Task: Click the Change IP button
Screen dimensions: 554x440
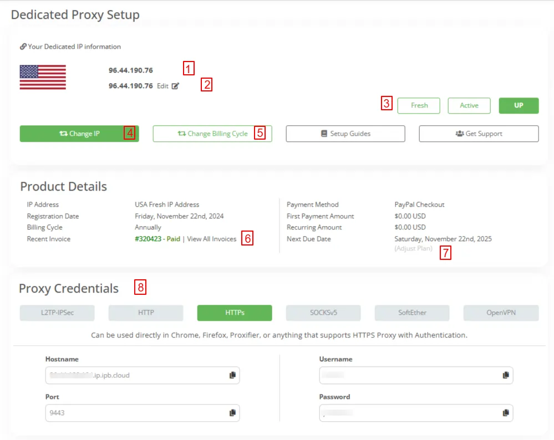Action: (x=79, y=134)
